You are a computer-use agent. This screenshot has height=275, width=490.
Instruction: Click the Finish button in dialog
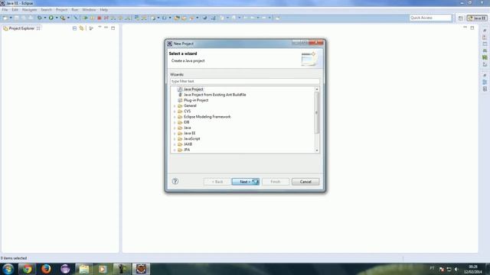tap(276, 182)
